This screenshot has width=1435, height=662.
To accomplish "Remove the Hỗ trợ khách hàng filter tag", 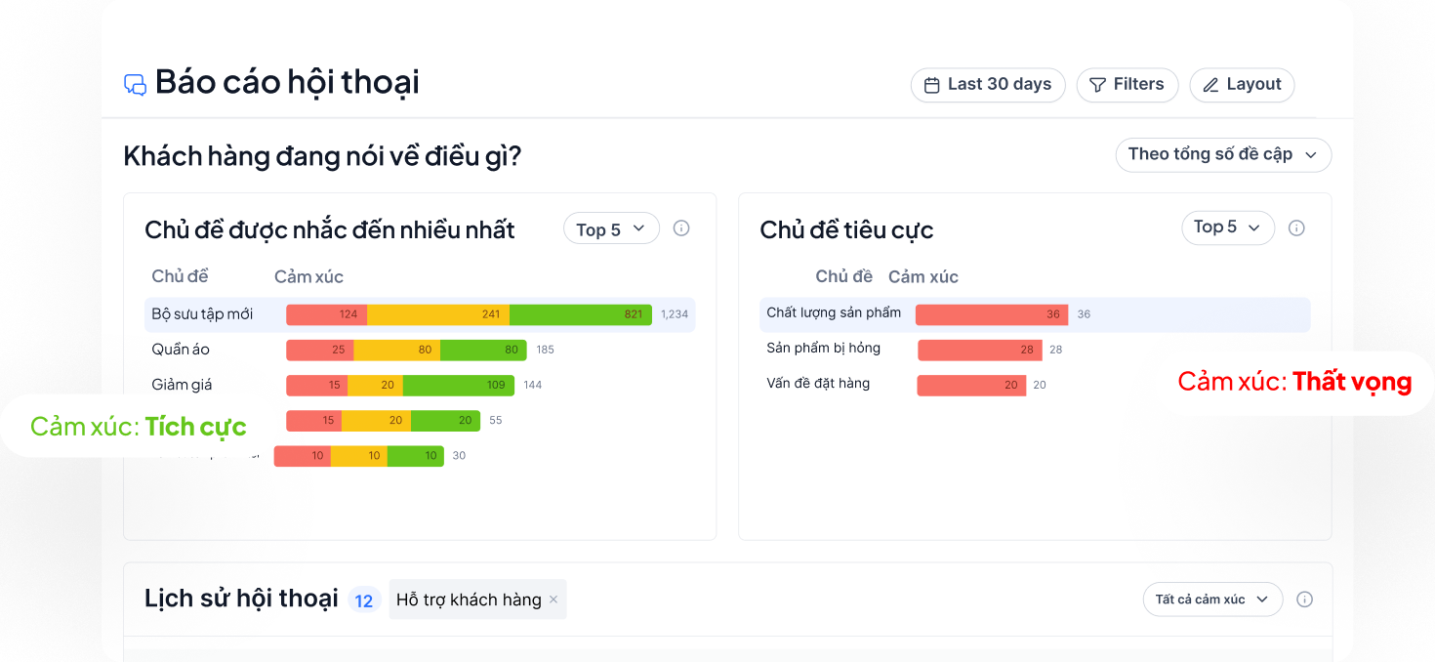I will (553, 600).
